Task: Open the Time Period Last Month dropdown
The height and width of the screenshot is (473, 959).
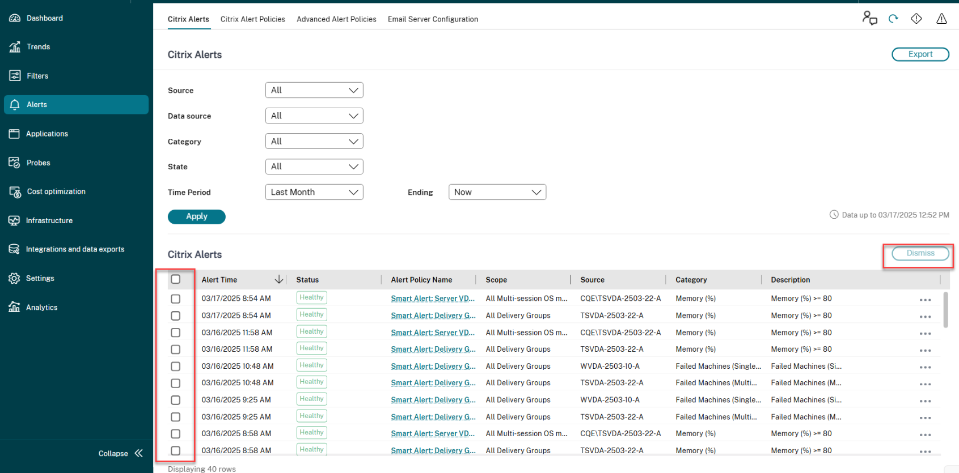Action: [314, 192]
